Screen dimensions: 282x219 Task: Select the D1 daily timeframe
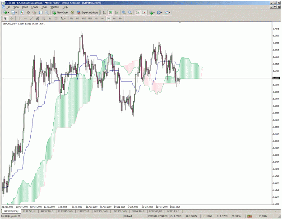108,18
